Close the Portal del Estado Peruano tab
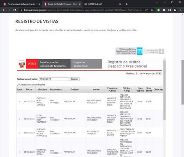This screenshot has width=184, height=157. (80, 4)
